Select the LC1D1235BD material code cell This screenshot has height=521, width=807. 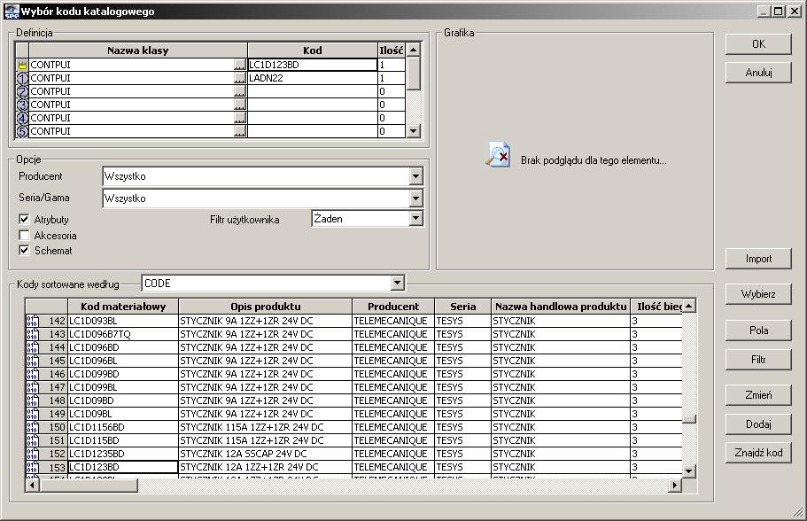tap(123, 455)
